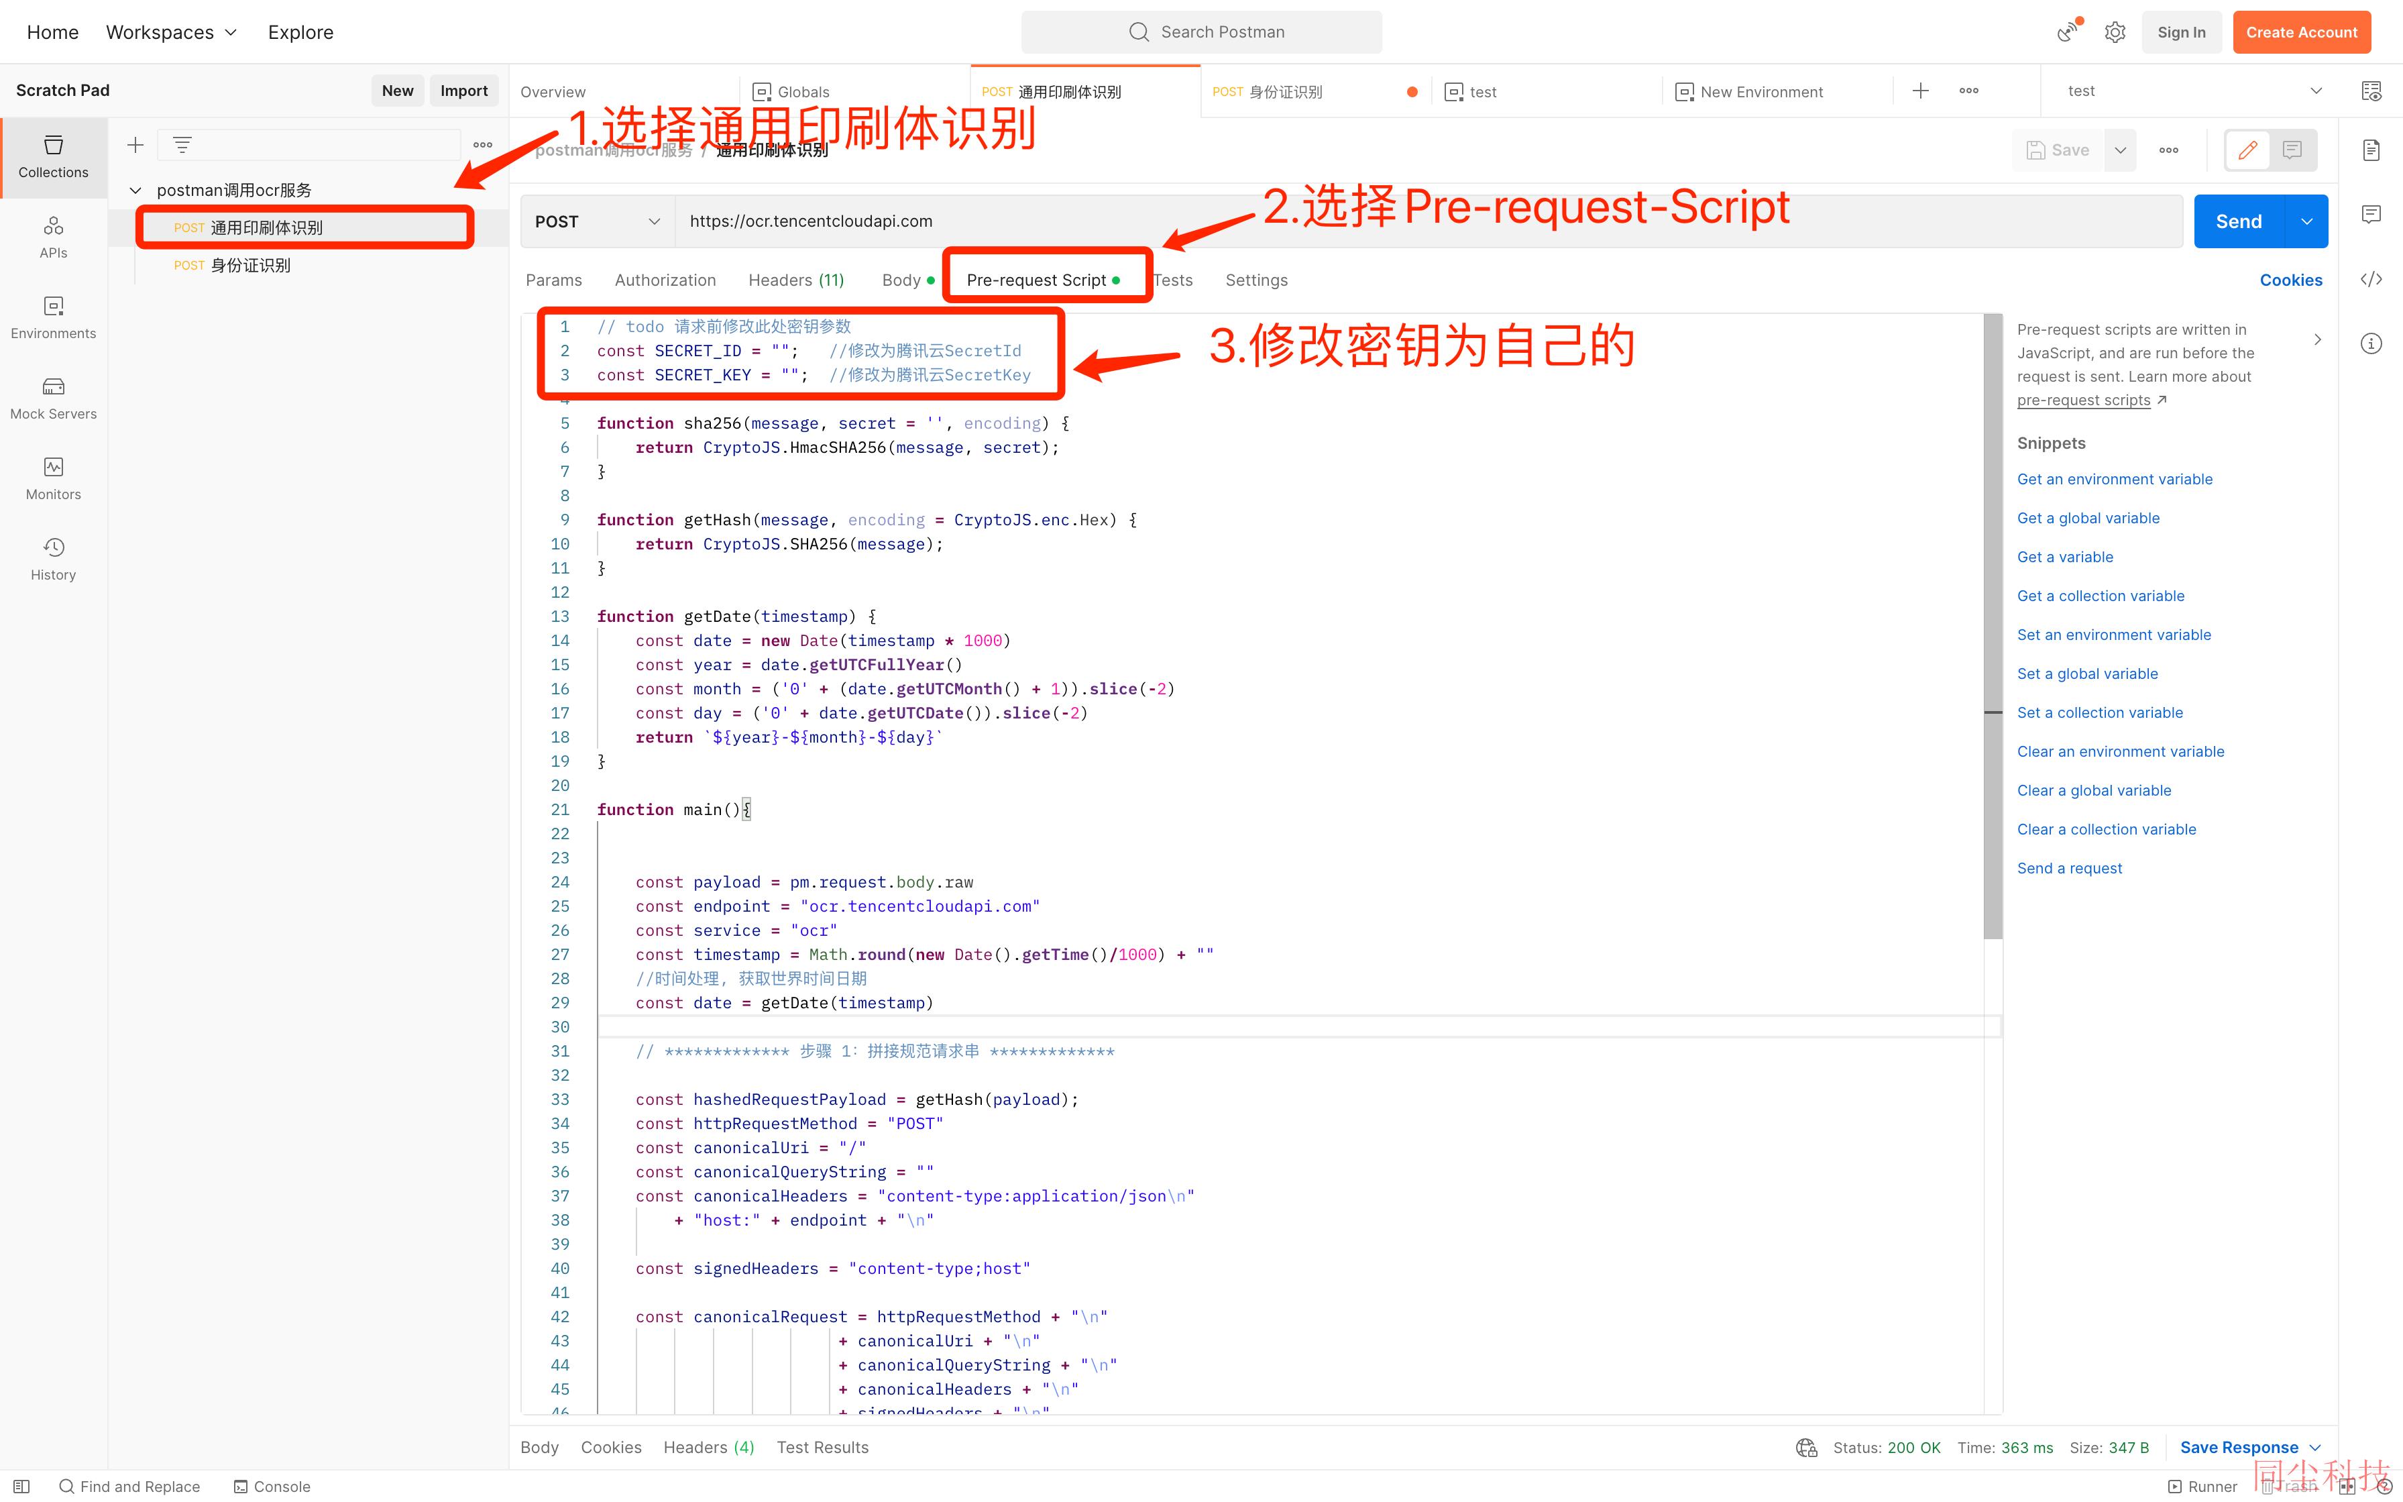Click the settings gear icon in the header
2403x1502 pixels.
tap(2115, 32)
